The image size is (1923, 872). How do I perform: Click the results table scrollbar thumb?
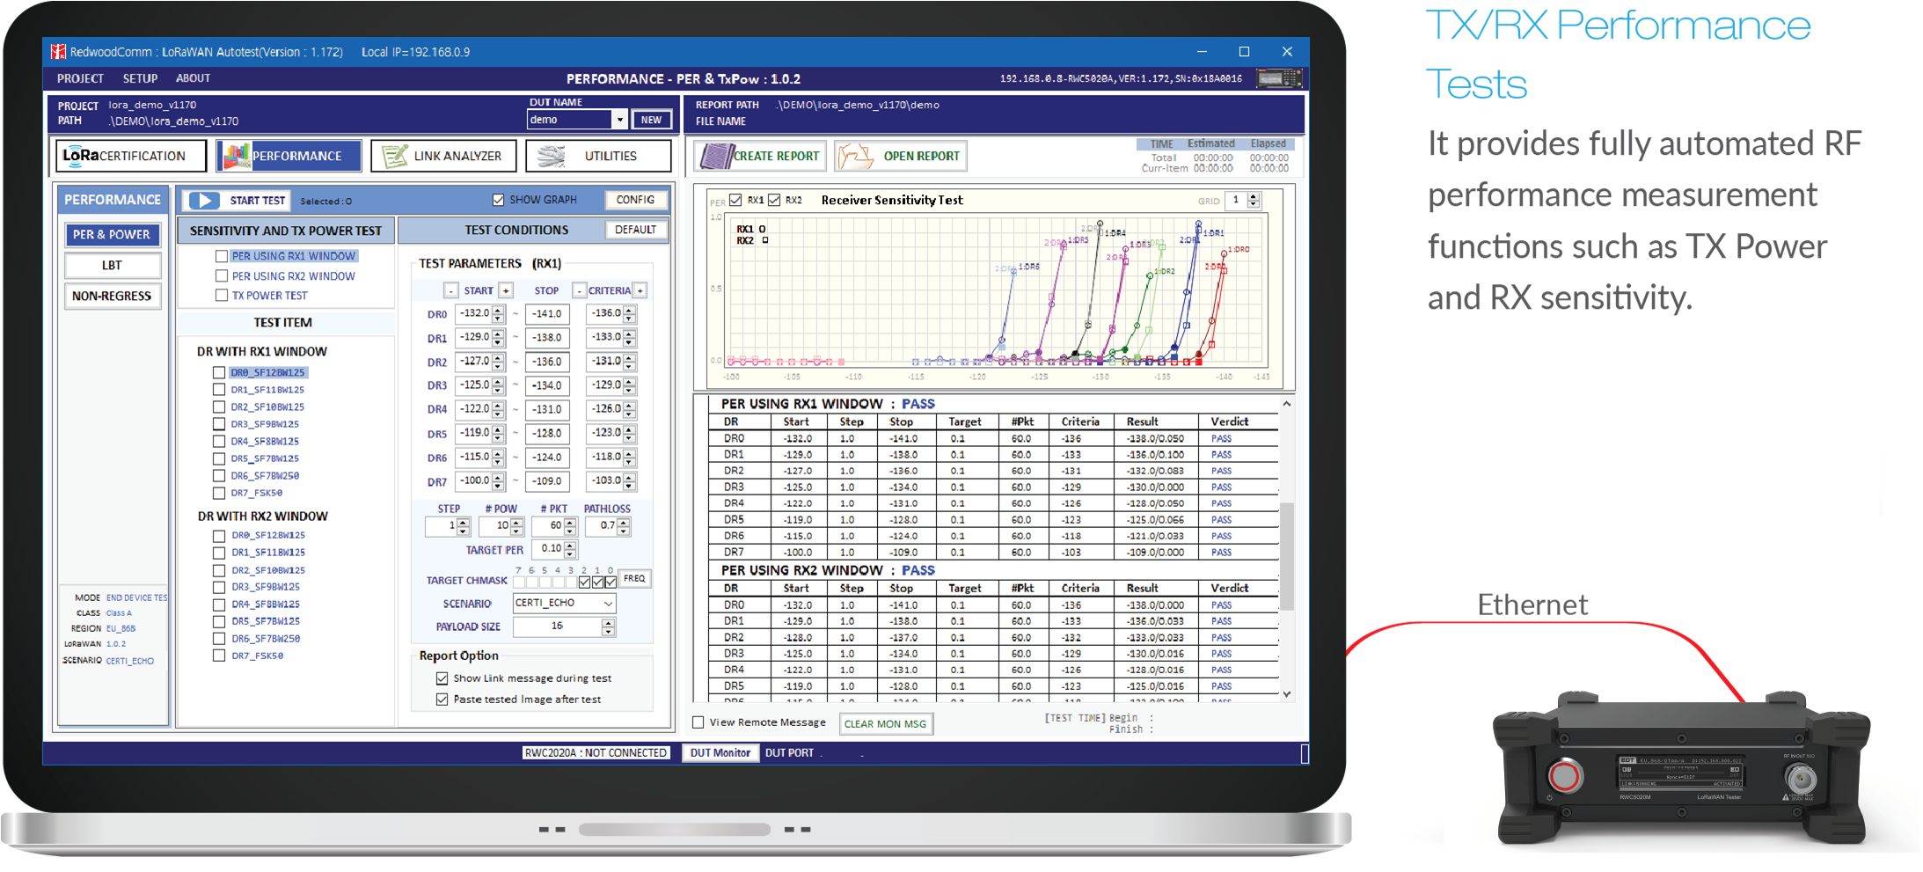point(1286,556)
